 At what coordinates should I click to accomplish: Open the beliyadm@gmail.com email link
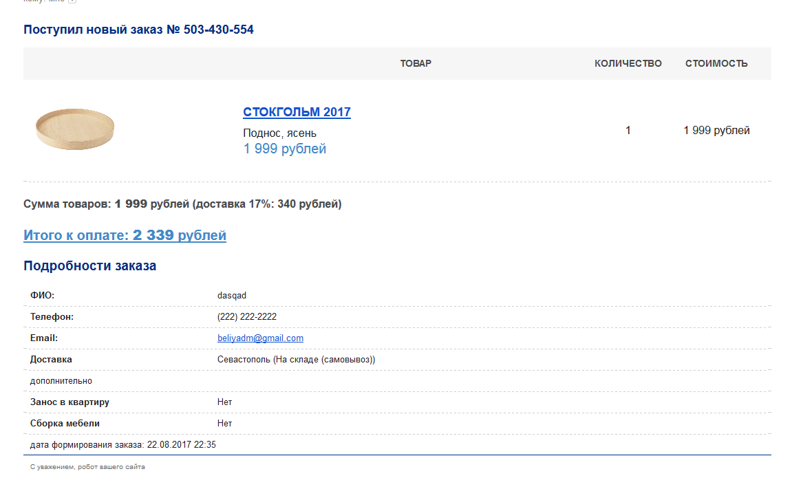point(260,338)
